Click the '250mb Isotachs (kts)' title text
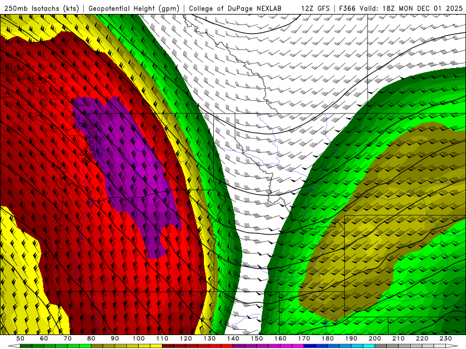The image size is (466, 349). pyautogui.click(x=42, y=9)
